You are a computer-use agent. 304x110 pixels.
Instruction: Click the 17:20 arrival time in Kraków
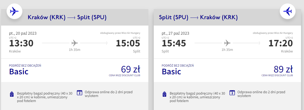[x=281, y=43]
